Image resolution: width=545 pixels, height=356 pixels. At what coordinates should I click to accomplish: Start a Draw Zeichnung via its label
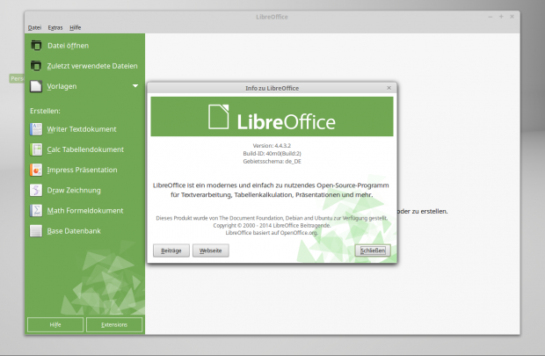(74, 190)
